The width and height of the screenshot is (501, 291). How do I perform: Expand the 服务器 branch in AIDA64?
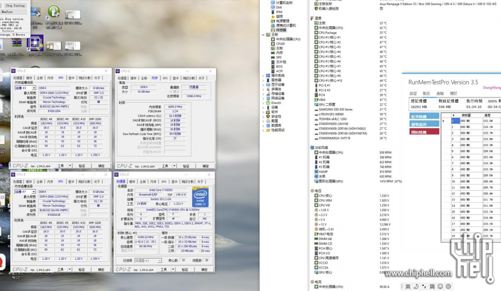[263, 80]
